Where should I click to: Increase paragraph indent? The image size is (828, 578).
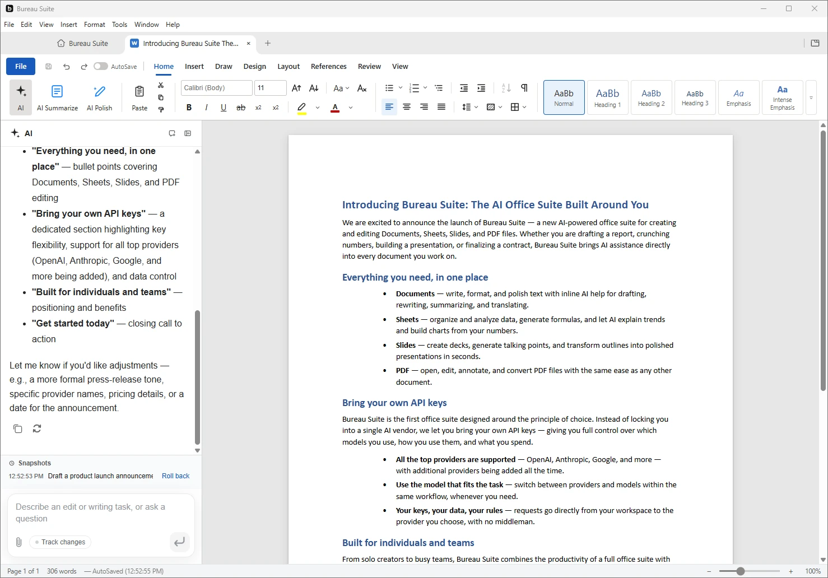(x=481, y=88)
